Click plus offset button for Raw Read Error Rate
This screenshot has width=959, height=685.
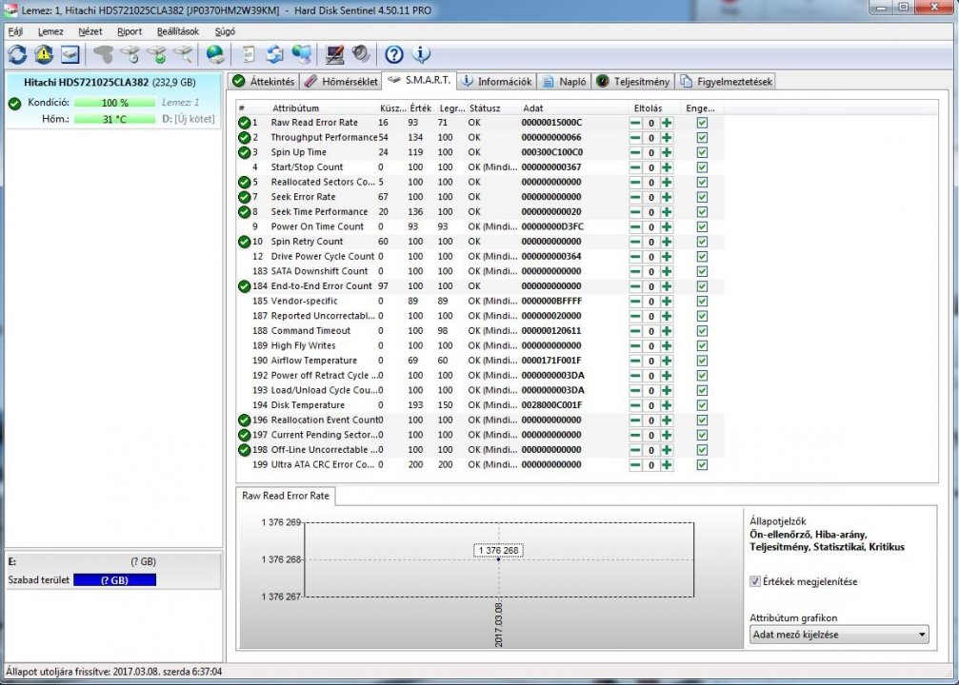[x=667, y=123]
